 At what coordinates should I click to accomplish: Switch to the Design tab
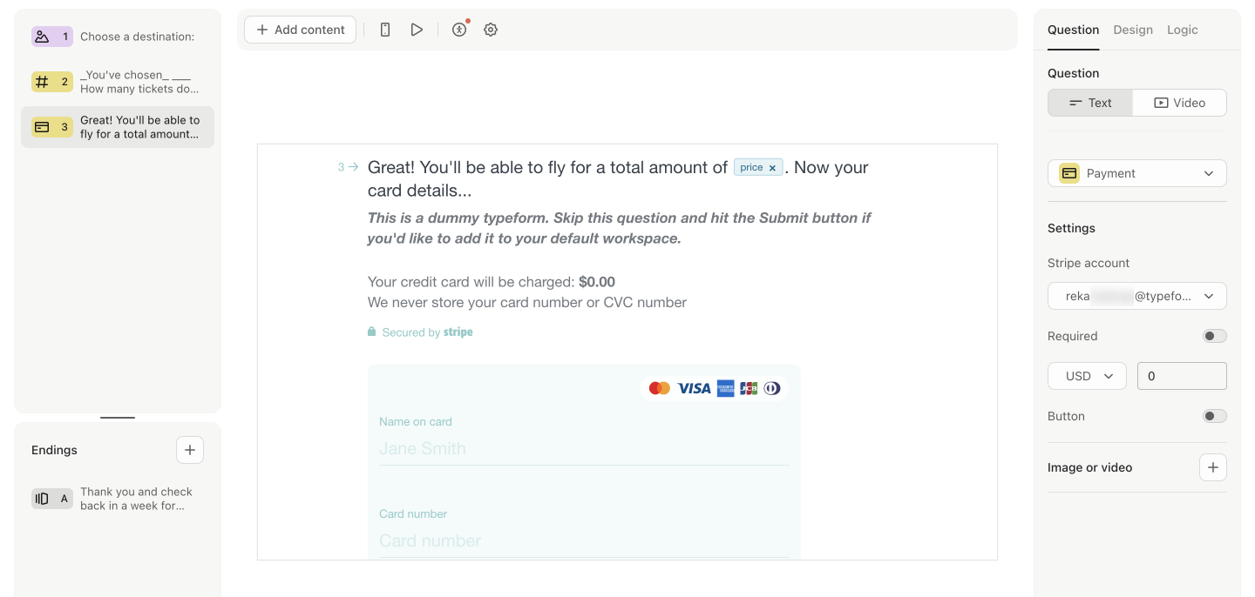pyautogui.click(x=1133, y=30)
